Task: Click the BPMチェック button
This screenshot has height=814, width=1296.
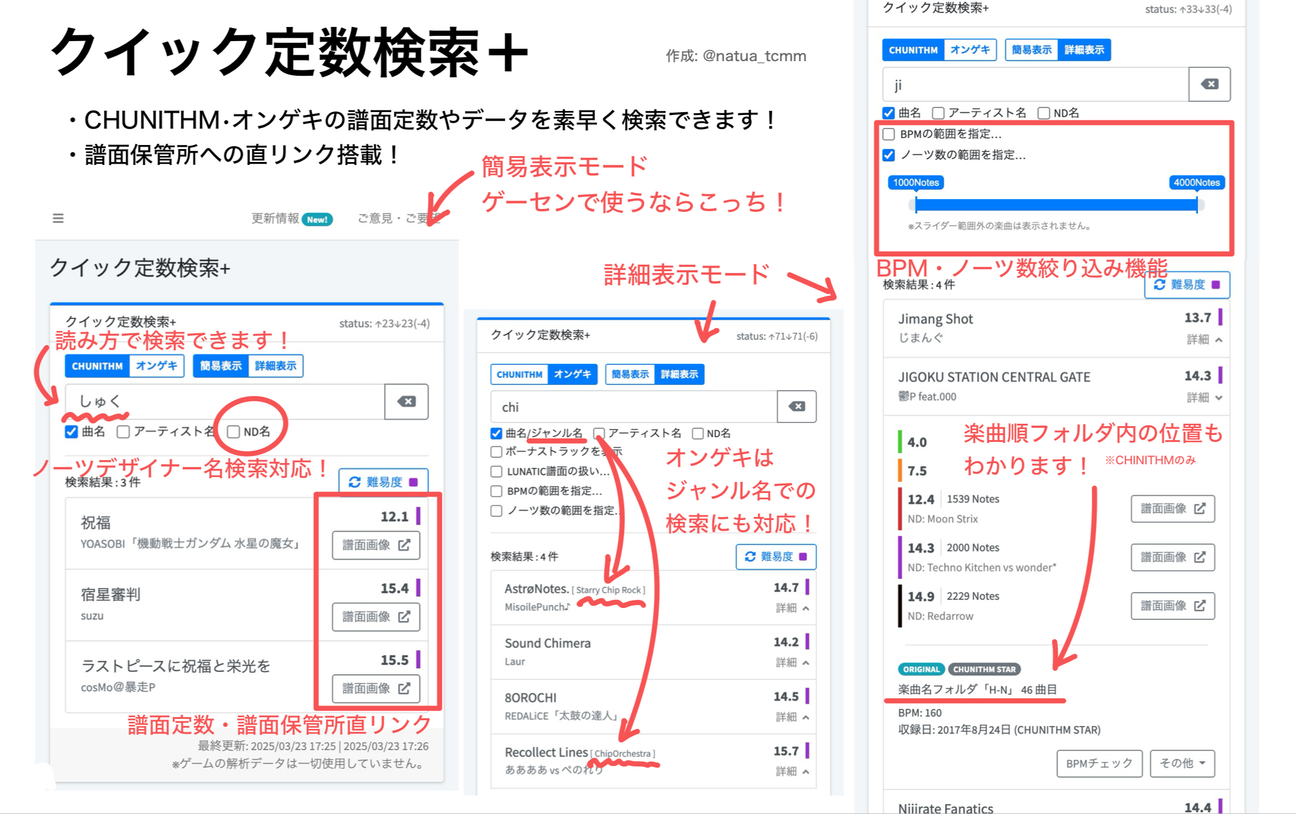Action: click(x=1099, y=763)
